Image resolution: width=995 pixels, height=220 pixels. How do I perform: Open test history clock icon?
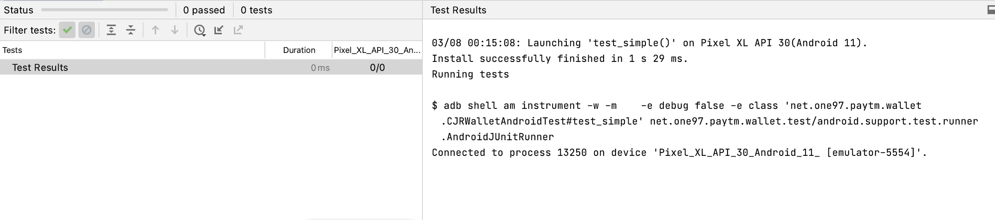(200, 30)
